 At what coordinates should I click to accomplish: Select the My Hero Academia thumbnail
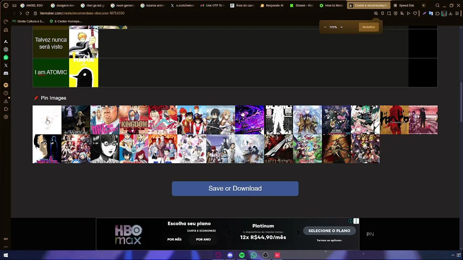pyautogui.click(x=336, y=120)
